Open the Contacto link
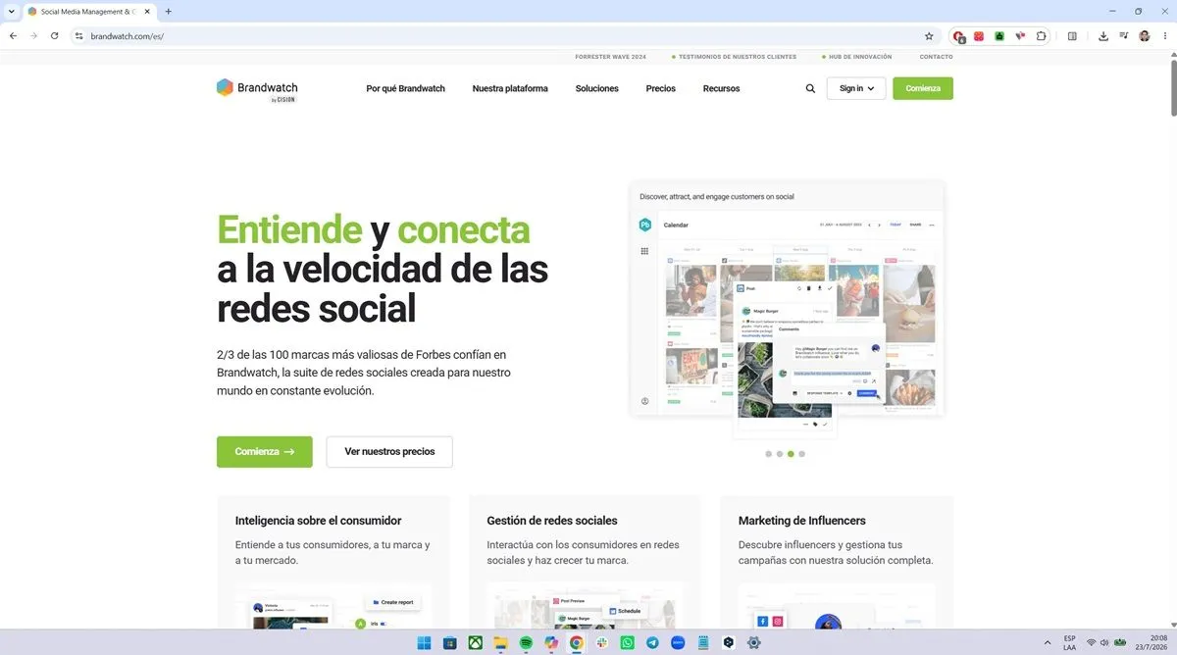 (x=936, y=57)
